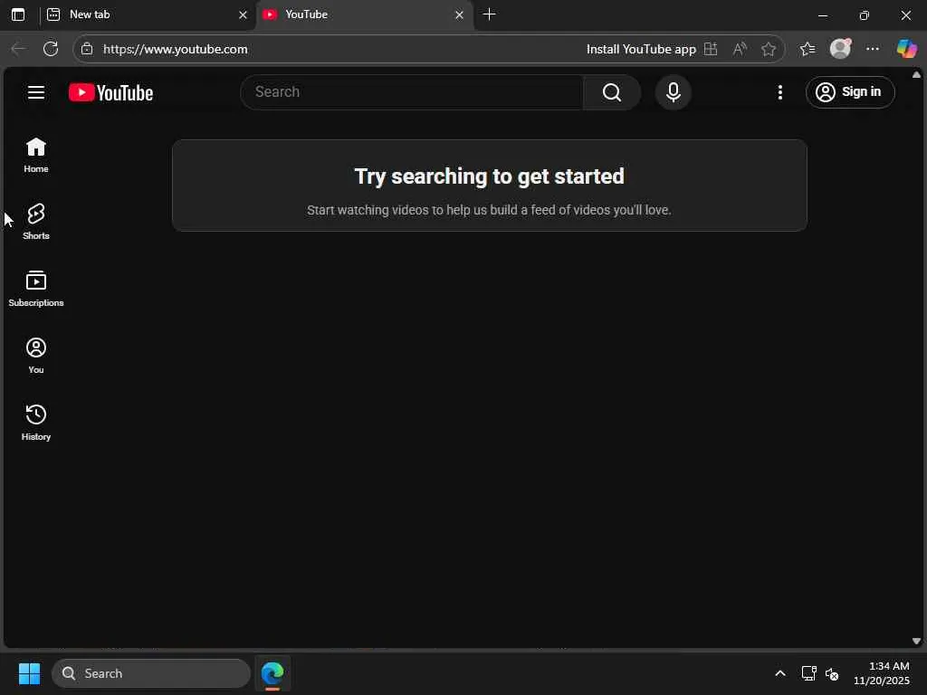Open YouTube settings three-dot menu

[x=779, y=92]
